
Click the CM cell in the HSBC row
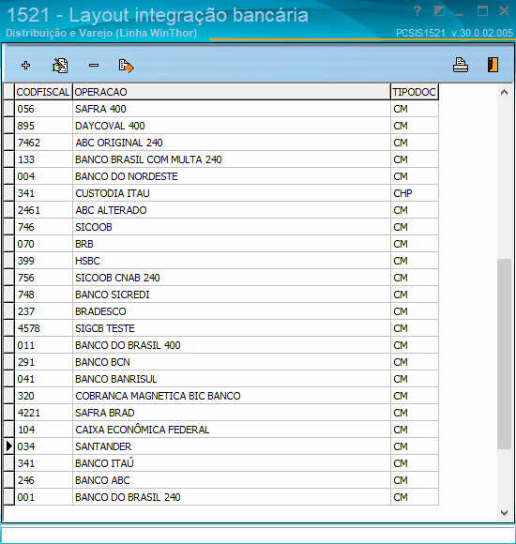(415, 261)
